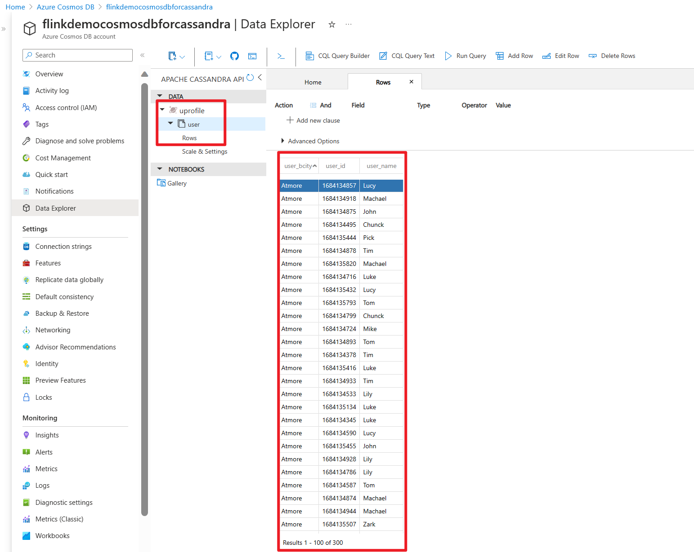
Task: Close the Rows tab
Action: pyautogui.click(x=411, y=82)
